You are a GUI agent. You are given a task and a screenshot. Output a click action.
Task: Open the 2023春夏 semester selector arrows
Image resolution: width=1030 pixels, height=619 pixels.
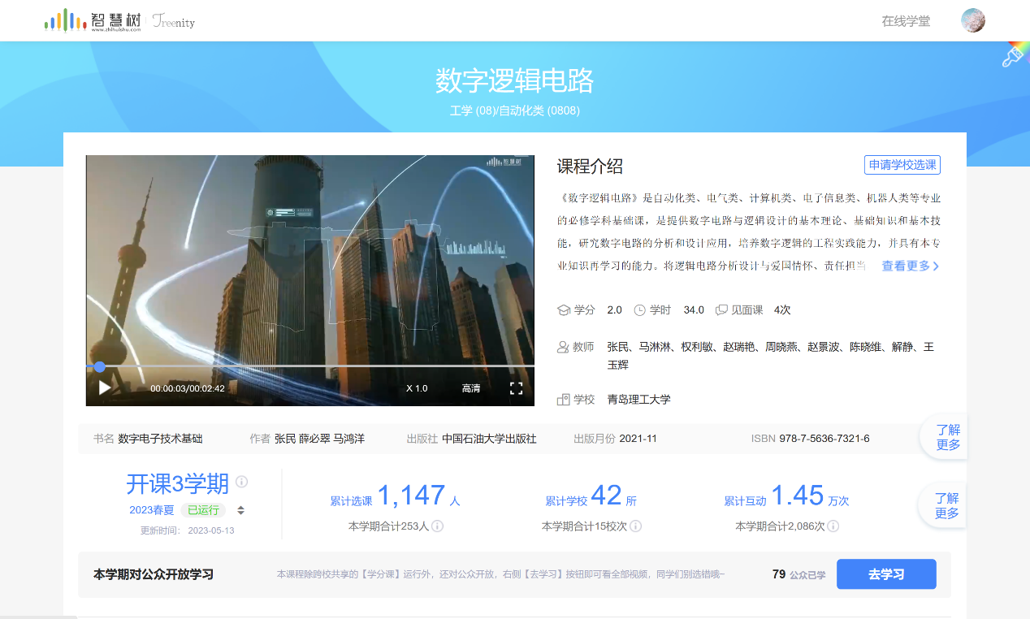point(240,510)
